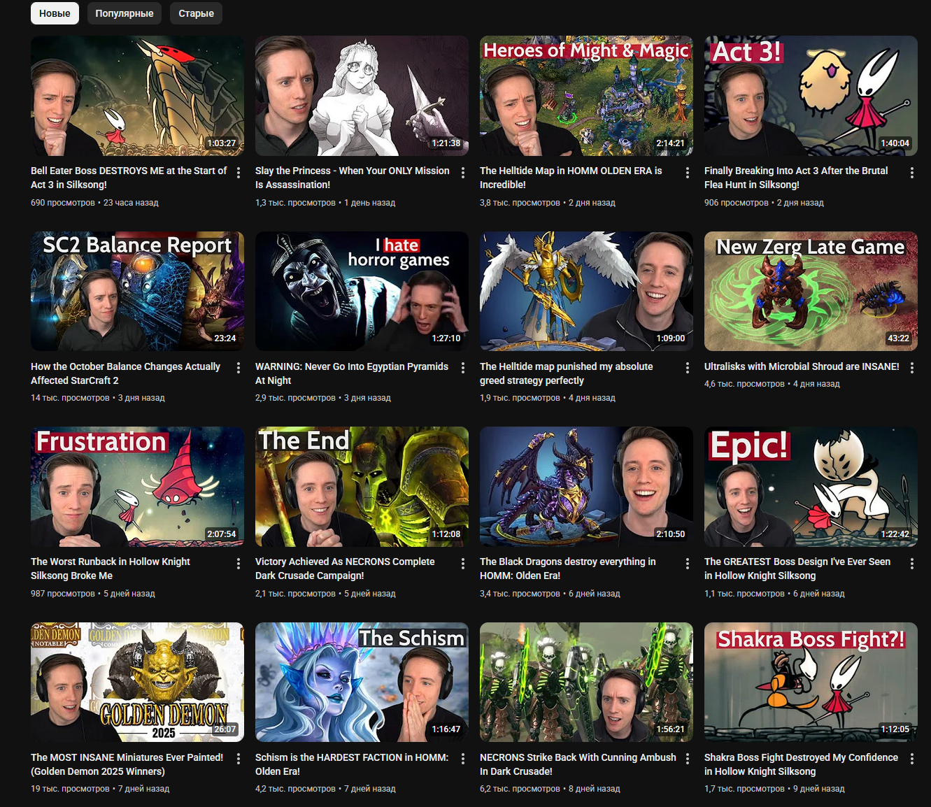Open The Helltide Map in HOMM OLDEN ERA title

(571, 178)
